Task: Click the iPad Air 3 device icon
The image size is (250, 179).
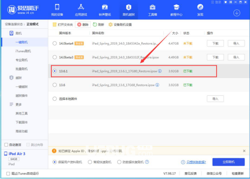Action: (6, 153)
